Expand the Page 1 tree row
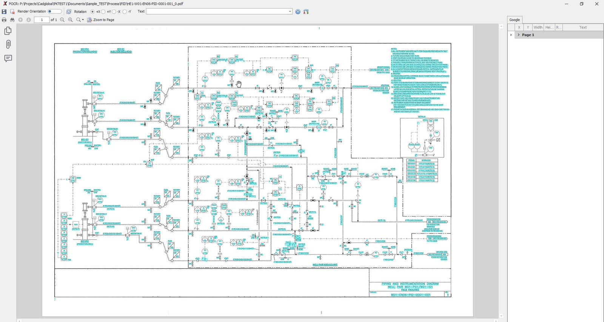This screenshot has width=604, height=322. pyautogui.click(x=519, y=35)
